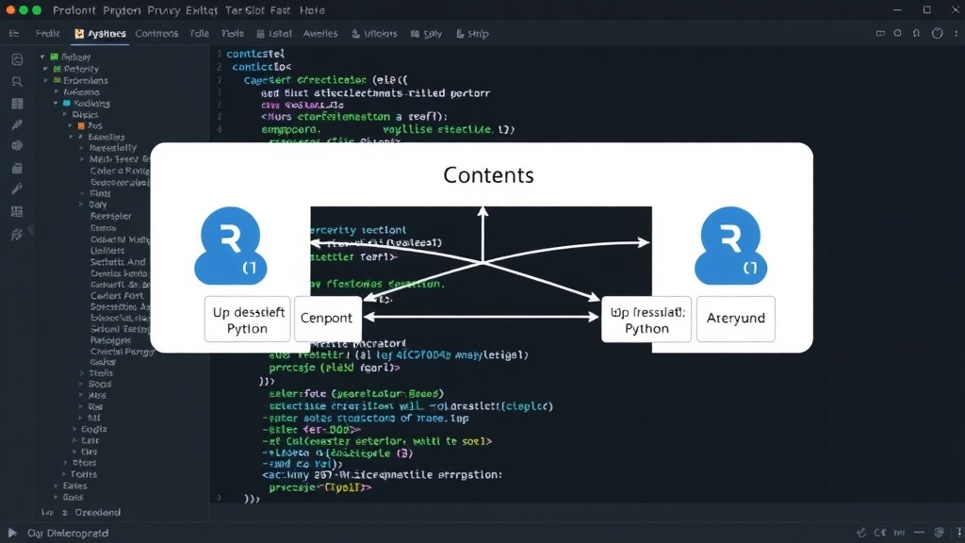Screen dimensions: 965x543
Task: Click the Vilolors toolbar item
Action: pos(374,33)
